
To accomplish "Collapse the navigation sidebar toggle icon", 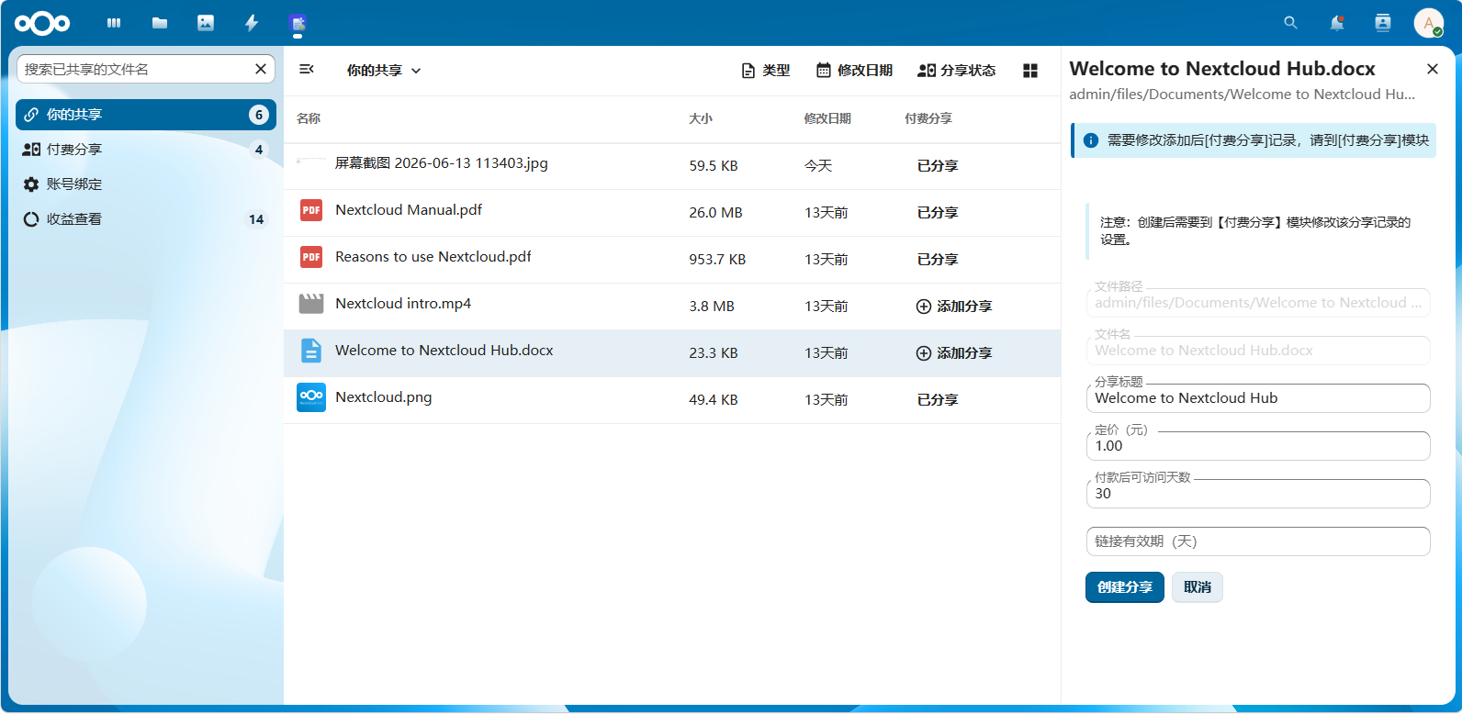I will [x=307, y=69].
